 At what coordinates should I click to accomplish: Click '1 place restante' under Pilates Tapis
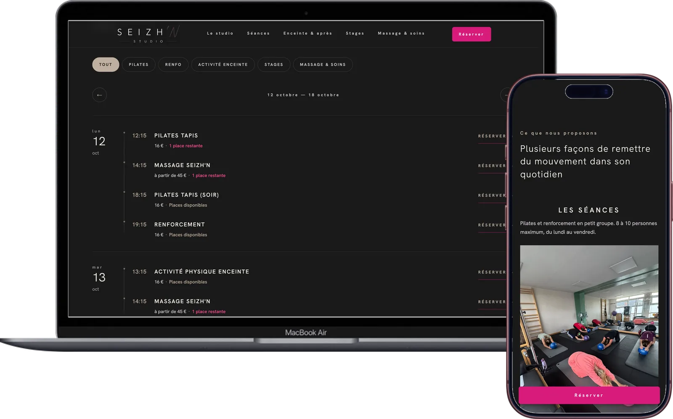(x=186, y=146)
